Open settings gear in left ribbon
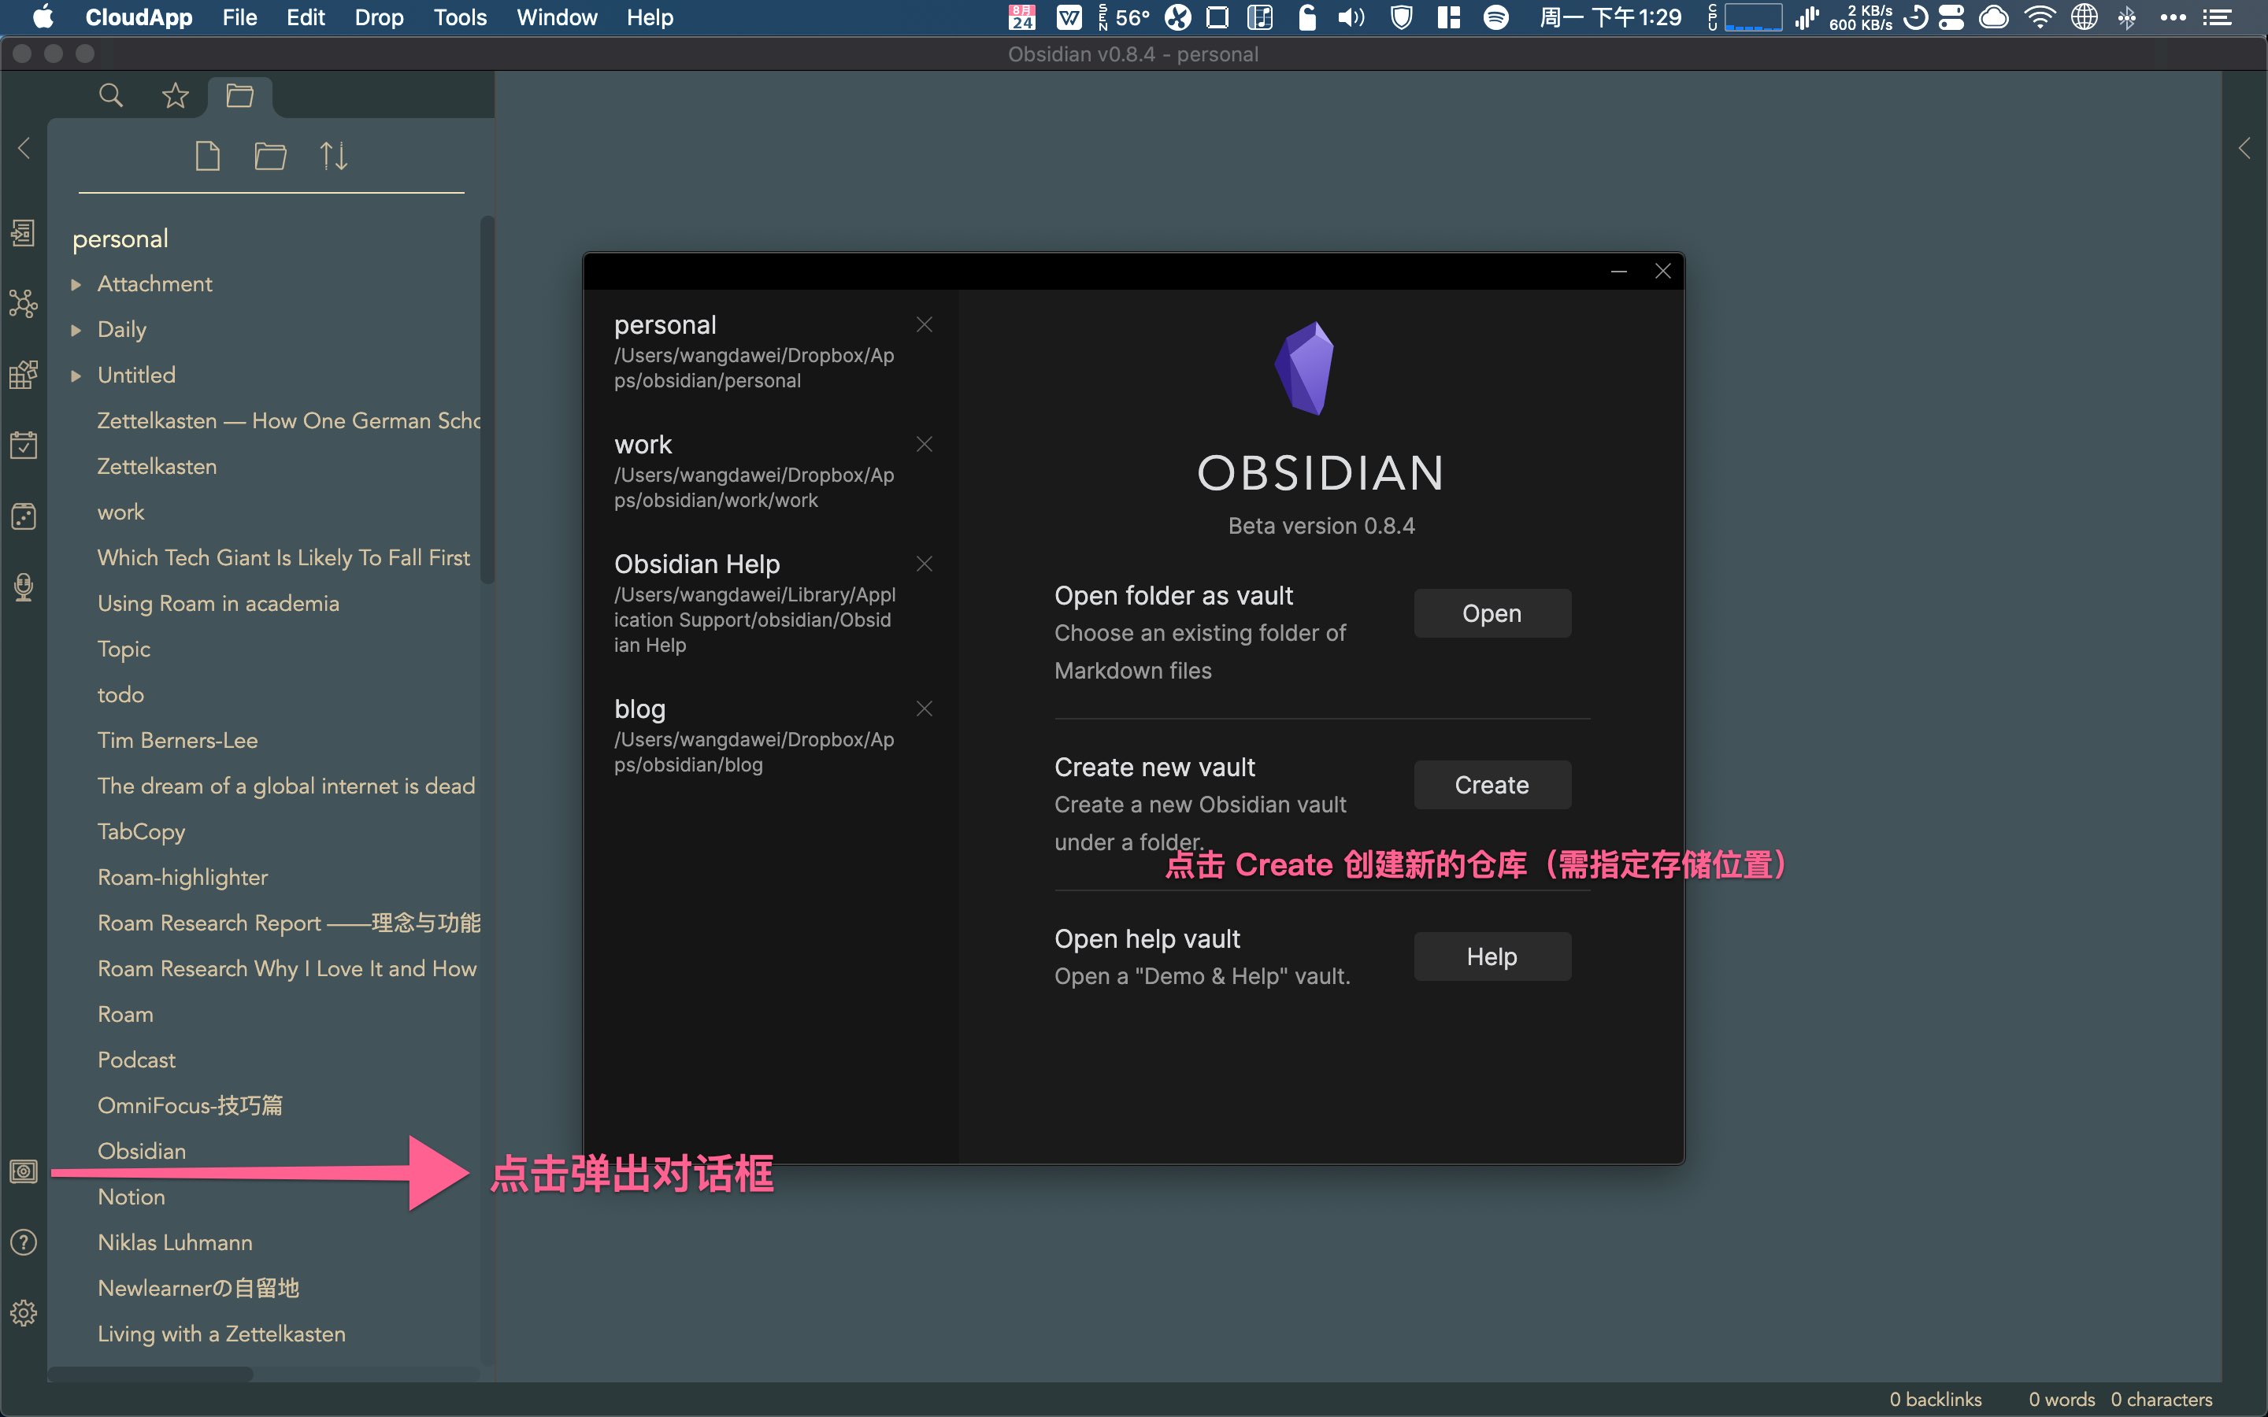Viewport: 2268px width, 1417px height. (x=24, y=1312)
